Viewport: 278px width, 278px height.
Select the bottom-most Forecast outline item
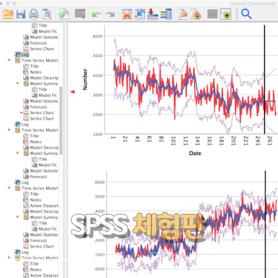[x=35, y=241]
